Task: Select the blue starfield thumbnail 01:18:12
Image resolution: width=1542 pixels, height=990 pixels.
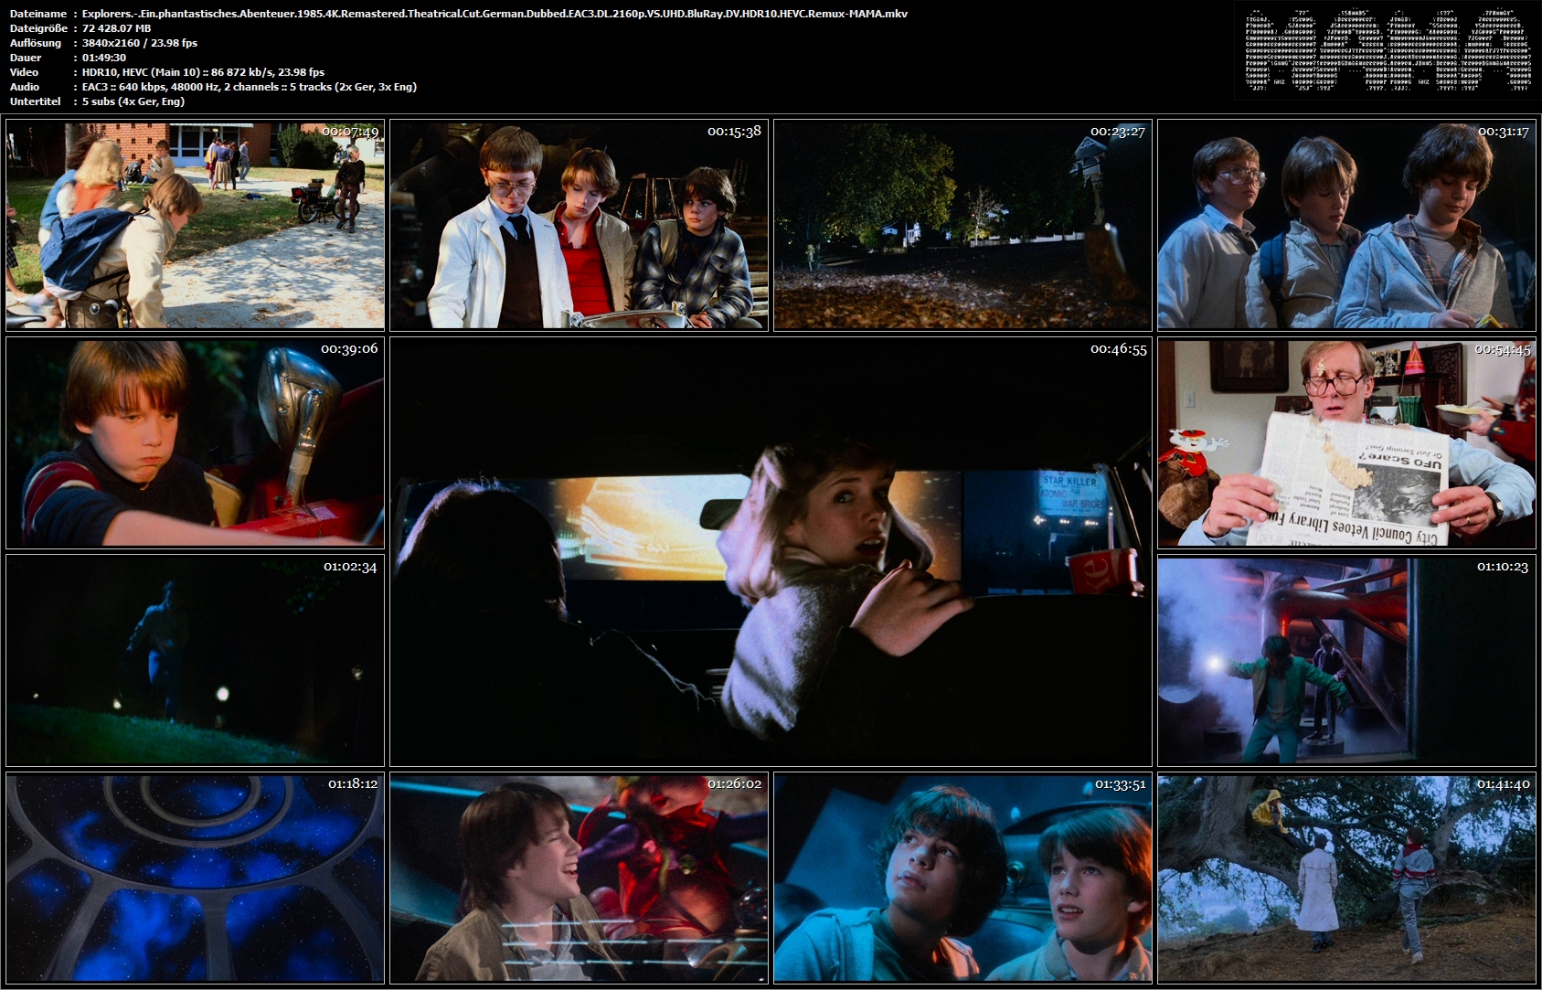Action: click(x=195, y=878)
